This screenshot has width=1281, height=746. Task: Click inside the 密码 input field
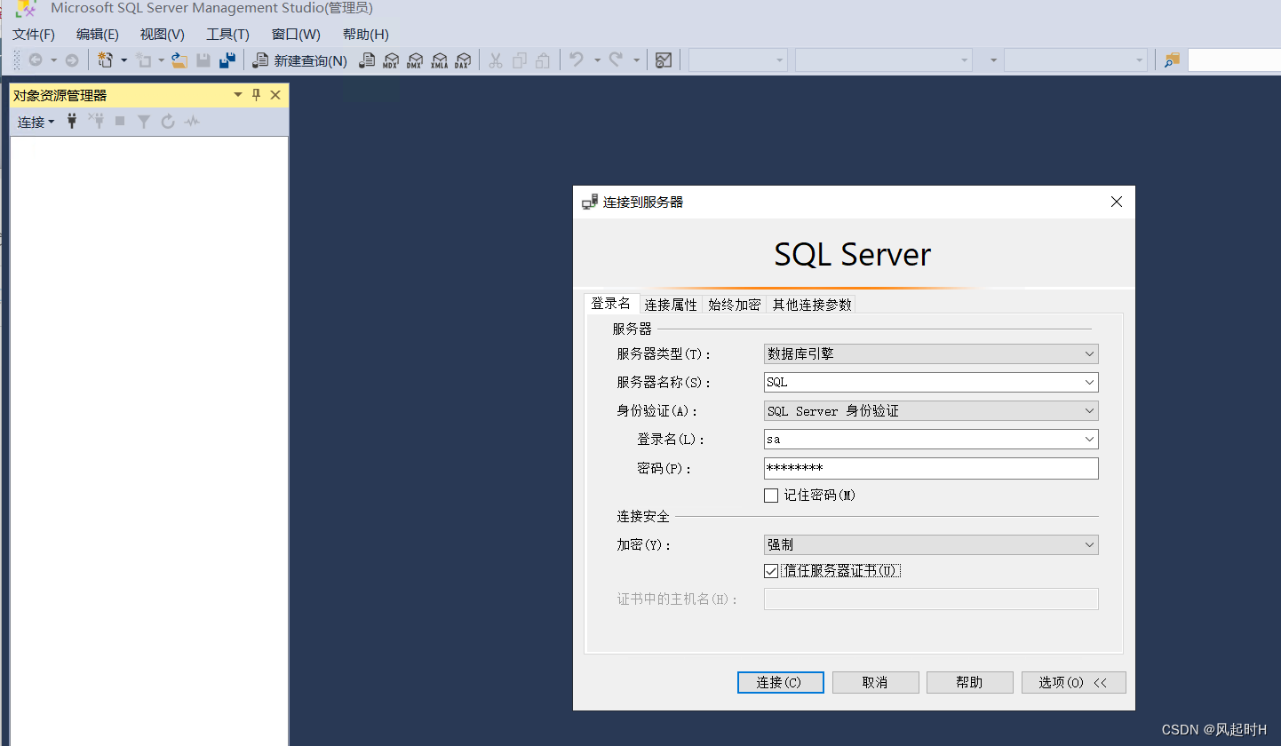pos(930,467)
